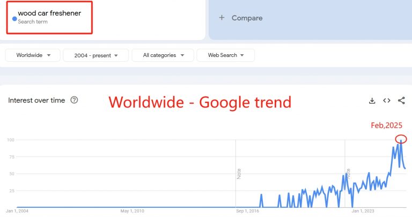Screen dimensions: 412x217
Task: Download the interest over time chart data
Action: pos(372,100)
